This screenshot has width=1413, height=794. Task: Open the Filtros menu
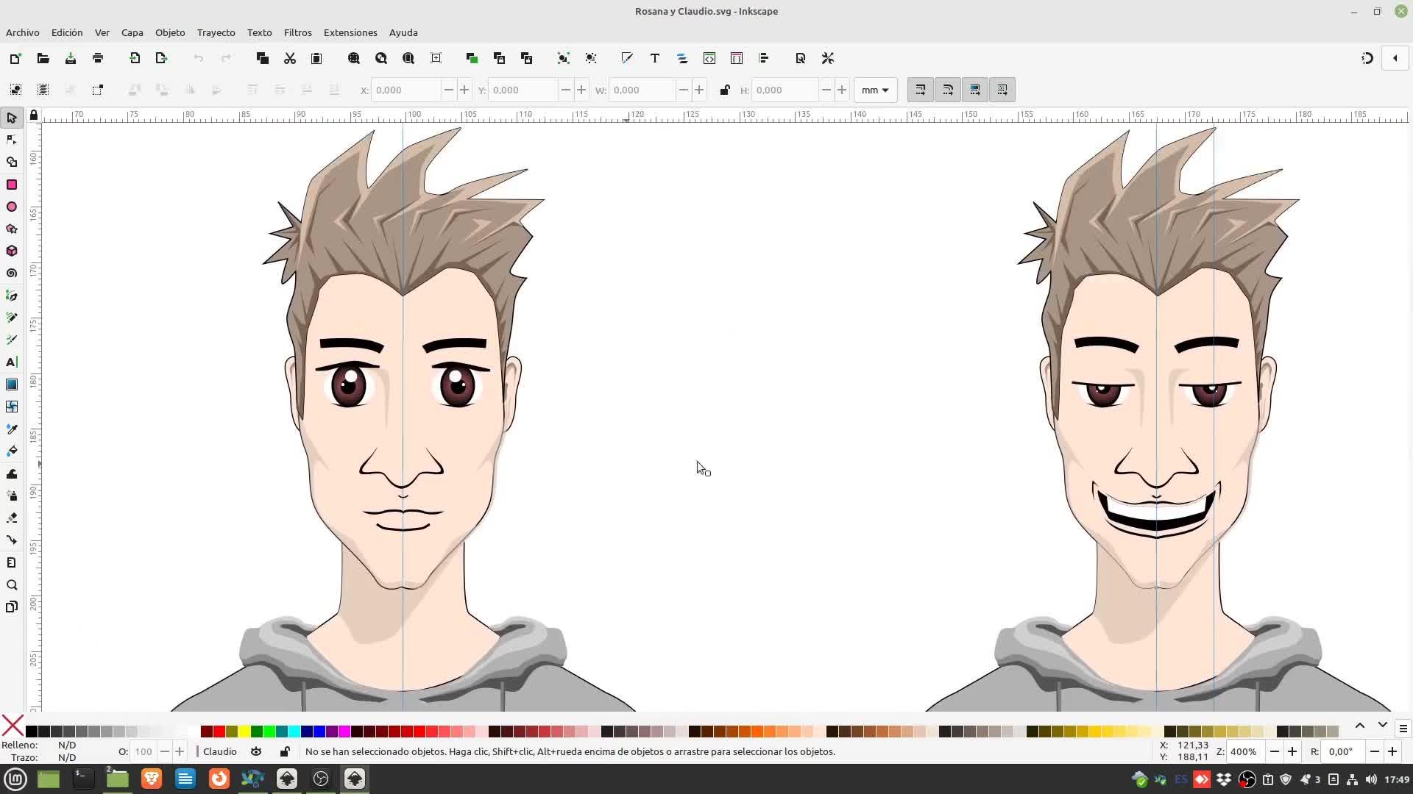pos(297,32)
